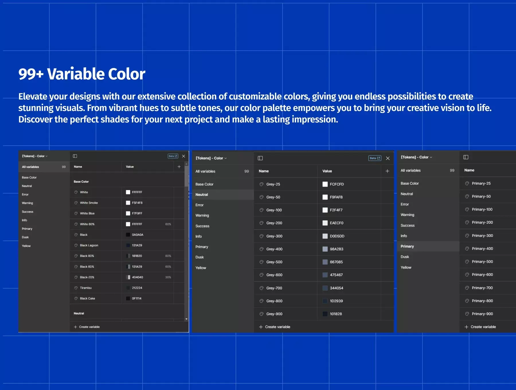The image size is (516, 390).
Task: Click the Grey-900 101828 swatch
Action: point(325,314)
